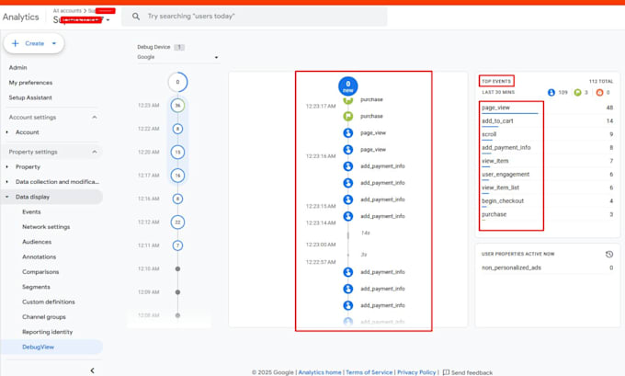Click the first page_view event icon
Image resolution: width=625 pixels, height=376 pixels.
[x=348, y=132]
